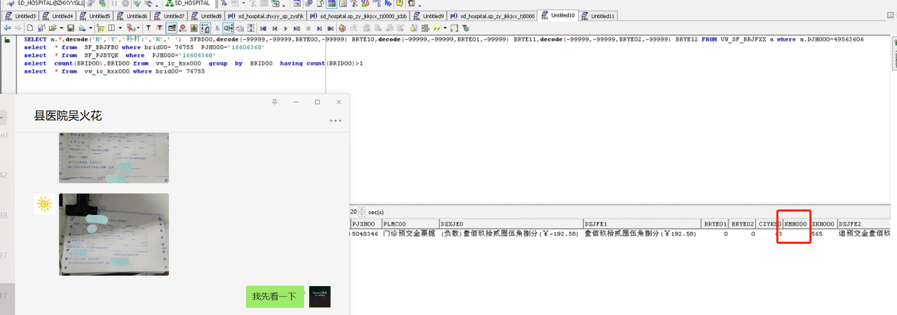897x315 pixels.
Task: Click the run-to-cursor play icon
Action: coord(297,28)
